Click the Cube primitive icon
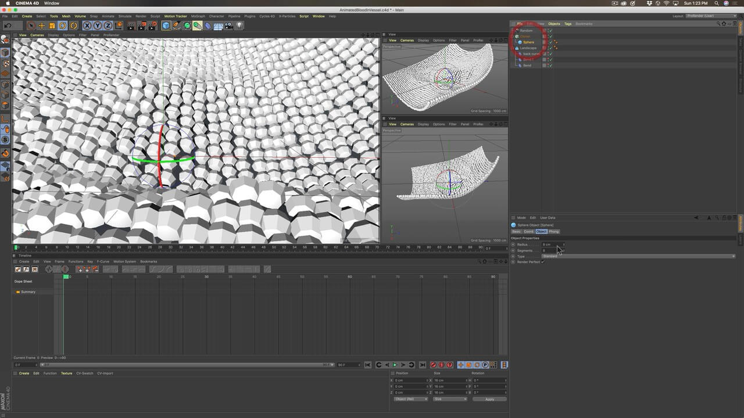The image size is (744, 418). [166, 26]
